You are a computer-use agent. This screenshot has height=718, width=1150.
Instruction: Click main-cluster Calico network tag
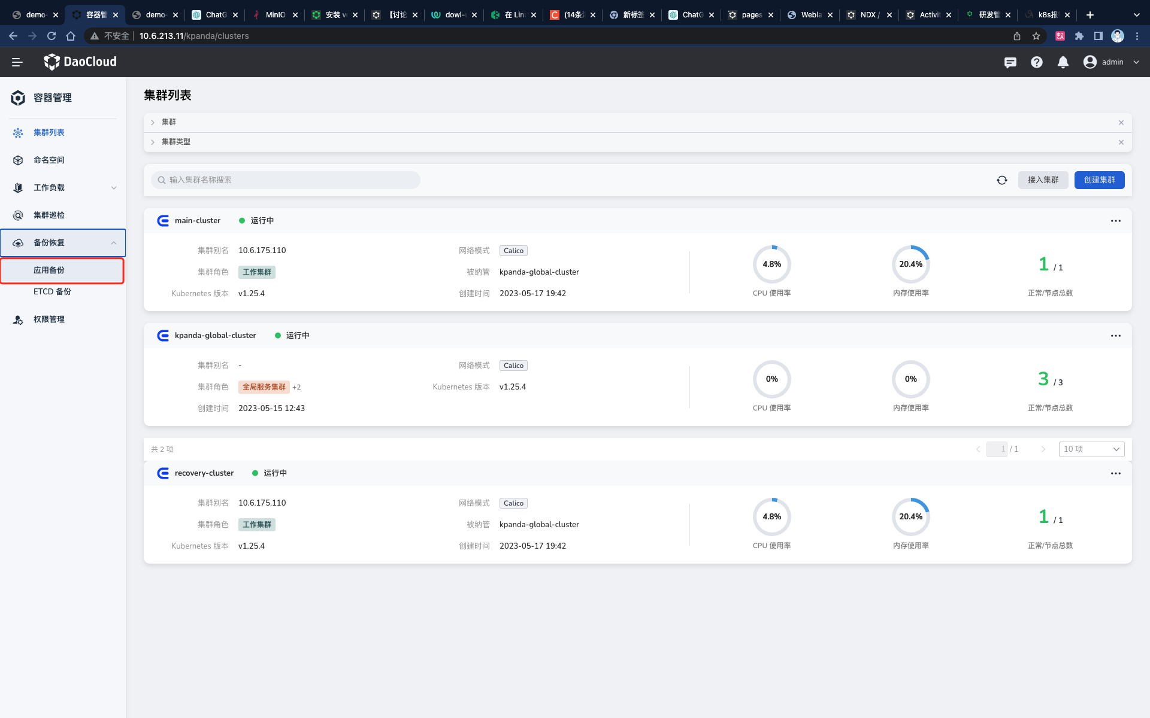(513, 251)
